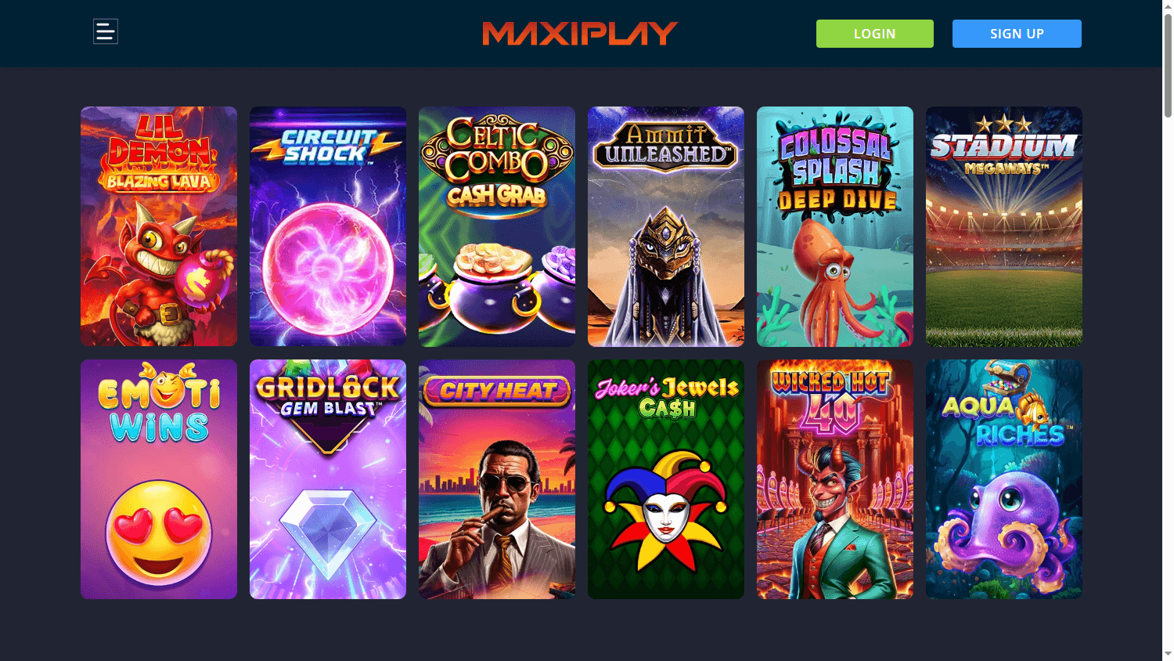The width and height of the screenshot is (1174, 661).
Task: Open the hamburger menu icon
Action: [x=106, y=31]
